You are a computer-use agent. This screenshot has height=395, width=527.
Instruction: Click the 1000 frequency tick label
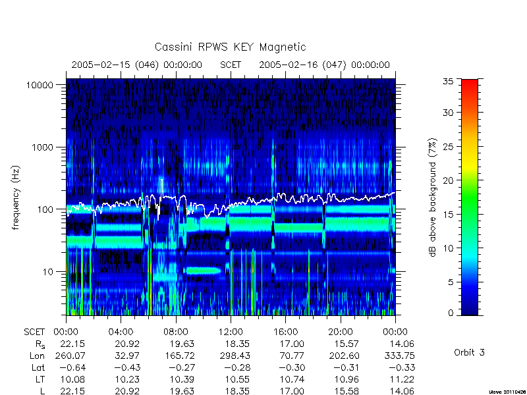pyautogui.click(x=43, y=147)
